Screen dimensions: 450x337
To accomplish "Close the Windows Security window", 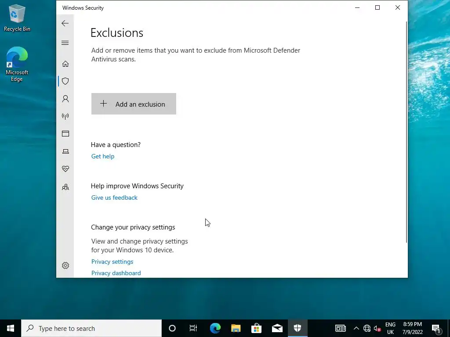I will 397,8.
